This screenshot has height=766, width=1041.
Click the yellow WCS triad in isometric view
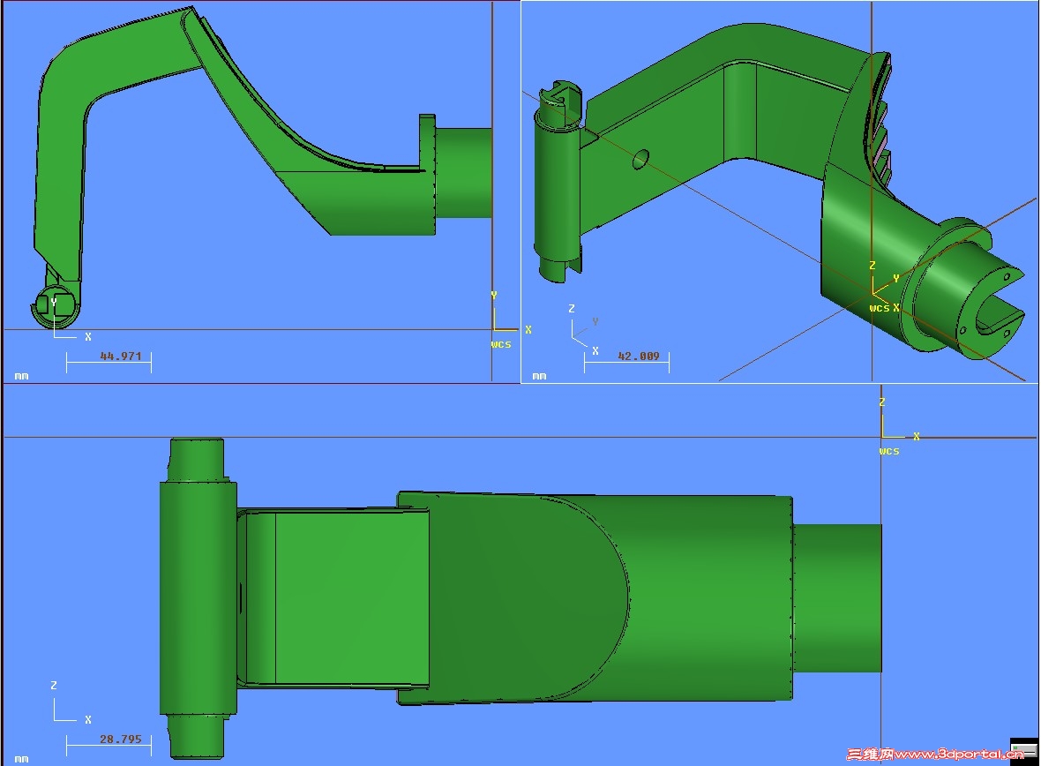click(884, 287)
